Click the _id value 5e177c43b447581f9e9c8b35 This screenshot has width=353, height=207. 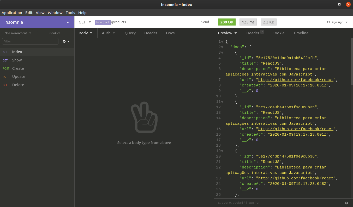point(286,107)
